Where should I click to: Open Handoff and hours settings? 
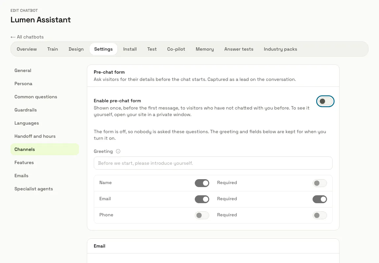coord(45,136)
